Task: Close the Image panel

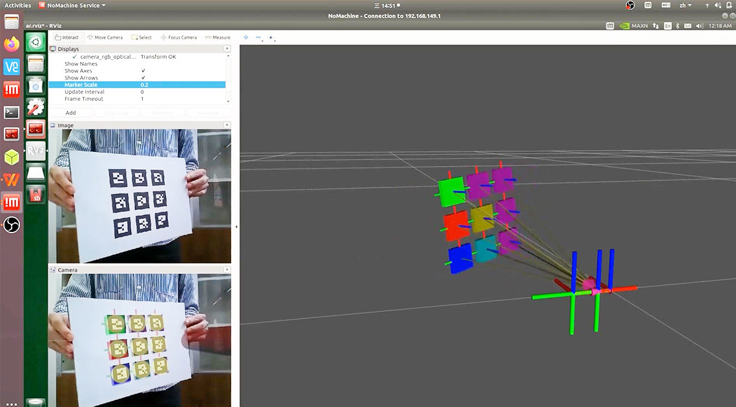Action: 227,125
